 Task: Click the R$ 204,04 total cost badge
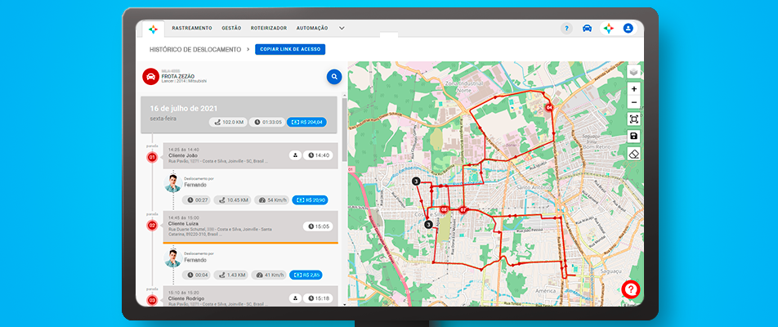click(x=306, y=122)
